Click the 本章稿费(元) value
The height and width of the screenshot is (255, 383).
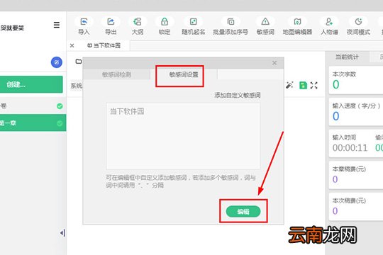335,179
